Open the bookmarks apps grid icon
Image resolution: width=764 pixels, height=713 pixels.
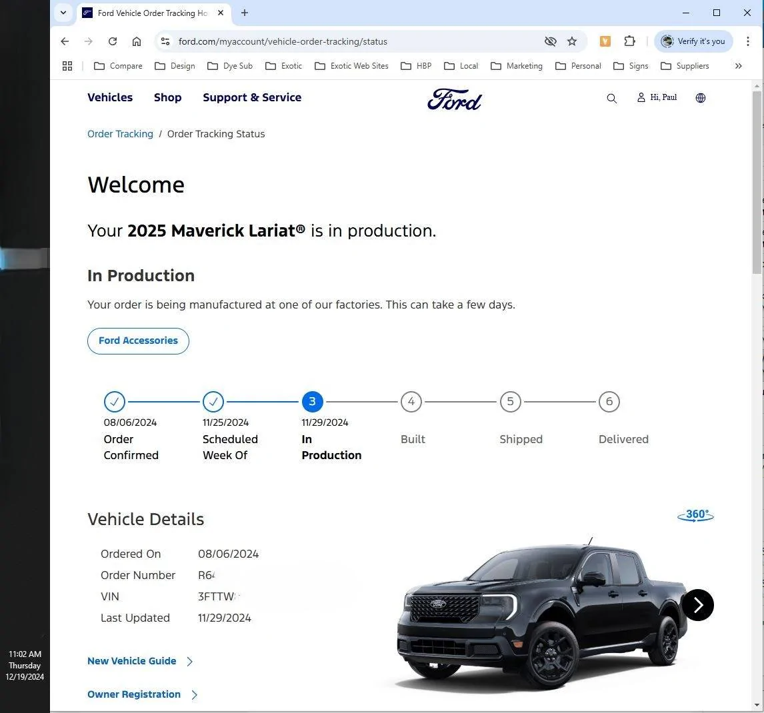[67, 66]
